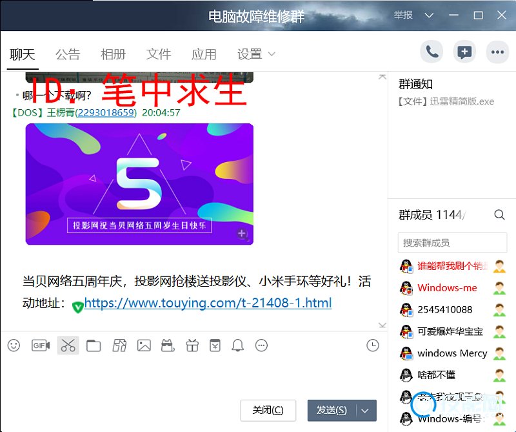
Task: Open the 应用 tab
Action: [204, 54]
